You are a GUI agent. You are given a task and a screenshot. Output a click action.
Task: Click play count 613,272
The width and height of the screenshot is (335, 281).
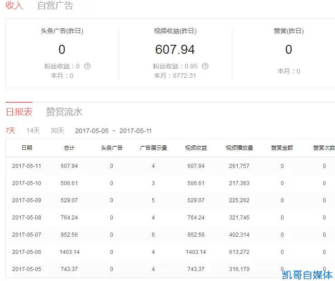pyautogui.click(x=239, y=252)
